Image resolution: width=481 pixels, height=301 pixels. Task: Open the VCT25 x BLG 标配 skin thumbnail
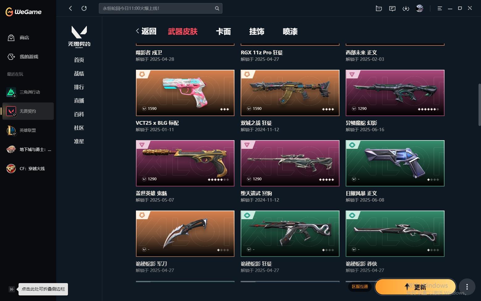tap(185, 93)
